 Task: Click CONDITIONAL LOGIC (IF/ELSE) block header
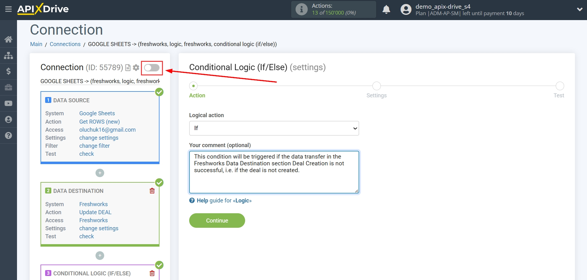[92, 274]
